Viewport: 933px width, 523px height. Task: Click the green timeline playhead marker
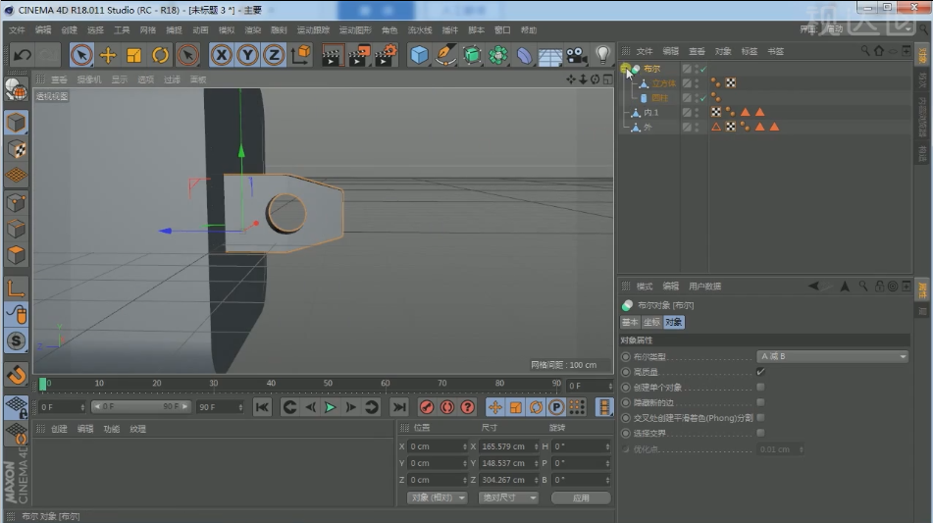43,385
